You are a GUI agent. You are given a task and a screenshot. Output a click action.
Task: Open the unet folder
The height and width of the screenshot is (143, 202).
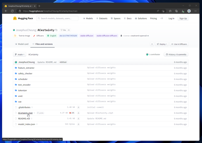point(20,96)
